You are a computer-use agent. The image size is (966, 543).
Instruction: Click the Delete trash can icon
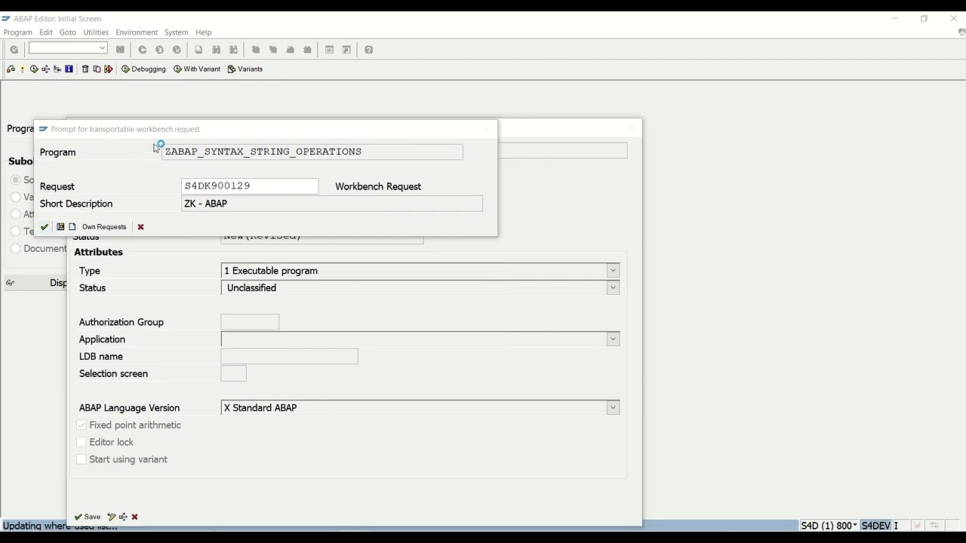tap(85, 69)
